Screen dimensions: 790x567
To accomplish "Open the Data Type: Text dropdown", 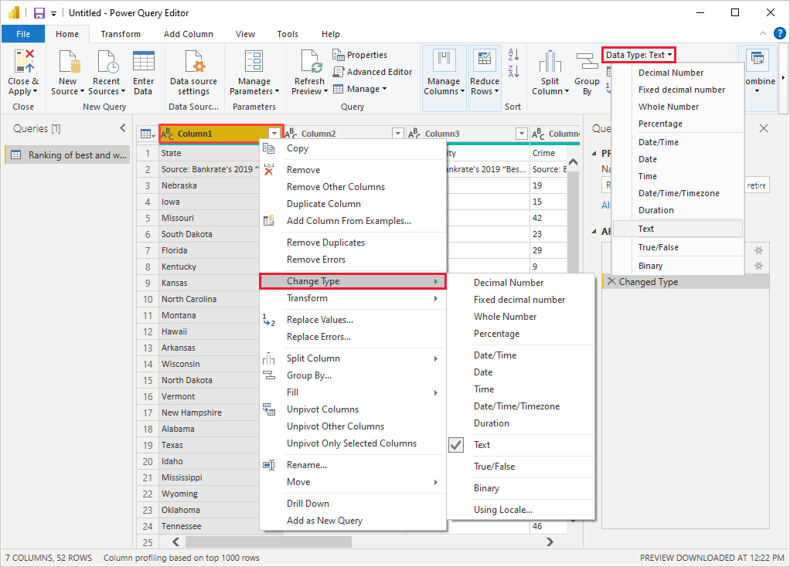I will [x=638, y=55].
